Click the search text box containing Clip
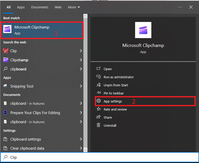This screenshot has width=199, height=163. (101, 157)
